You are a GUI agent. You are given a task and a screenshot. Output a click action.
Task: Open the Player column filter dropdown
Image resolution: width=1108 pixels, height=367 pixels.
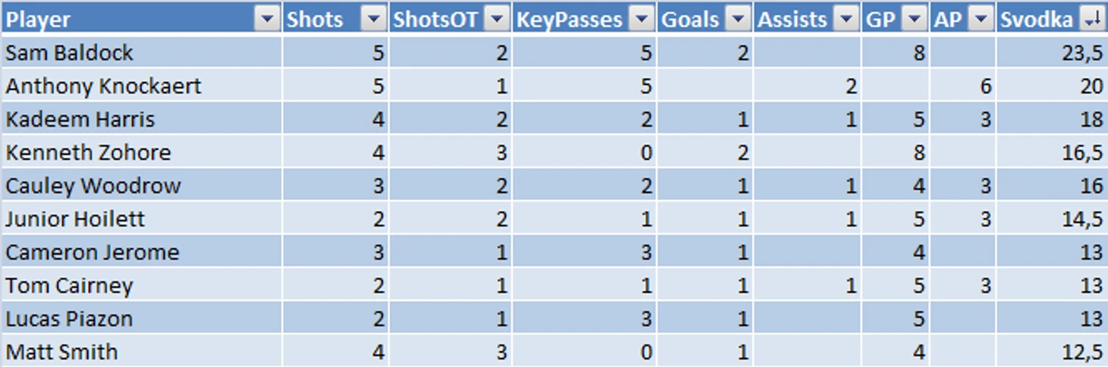266,20
